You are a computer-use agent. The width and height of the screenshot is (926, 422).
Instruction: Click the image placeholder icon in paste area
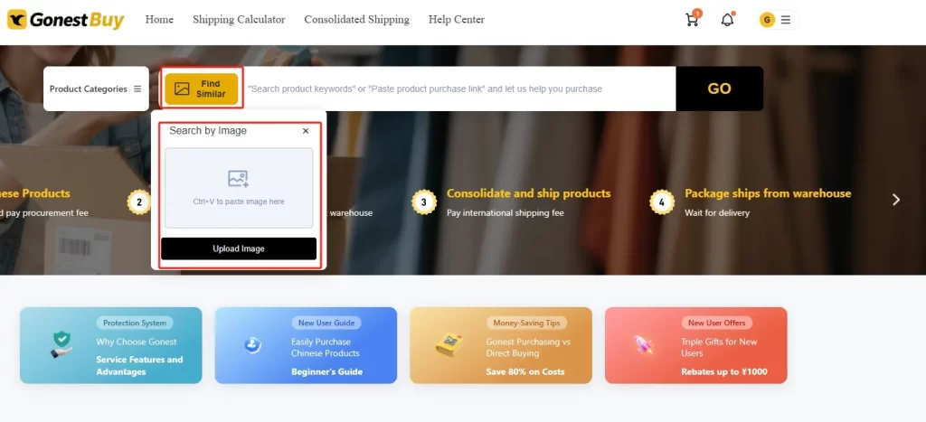(x=238, y=178)
